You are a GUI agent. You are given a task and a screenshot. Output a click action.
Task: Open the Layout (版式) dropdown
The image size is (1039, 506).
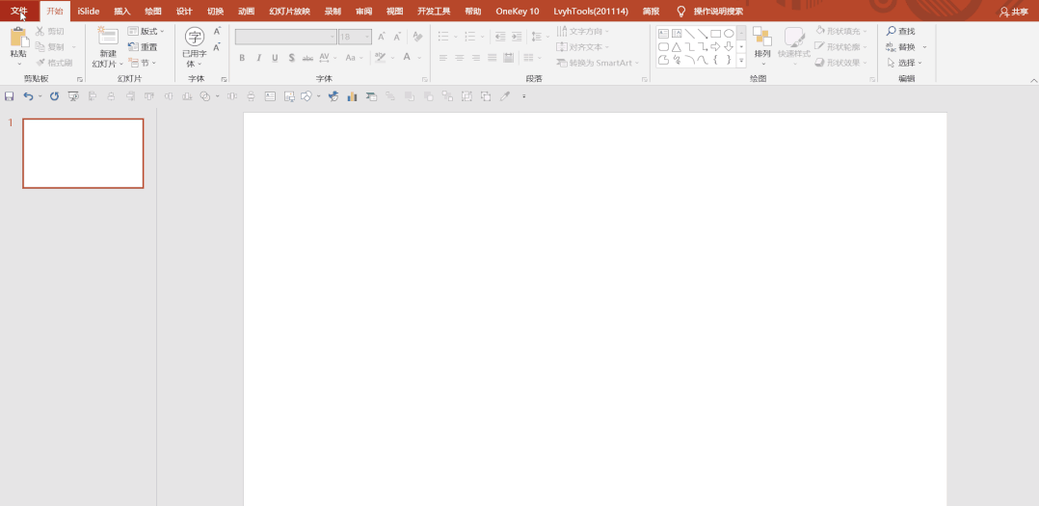146,31
